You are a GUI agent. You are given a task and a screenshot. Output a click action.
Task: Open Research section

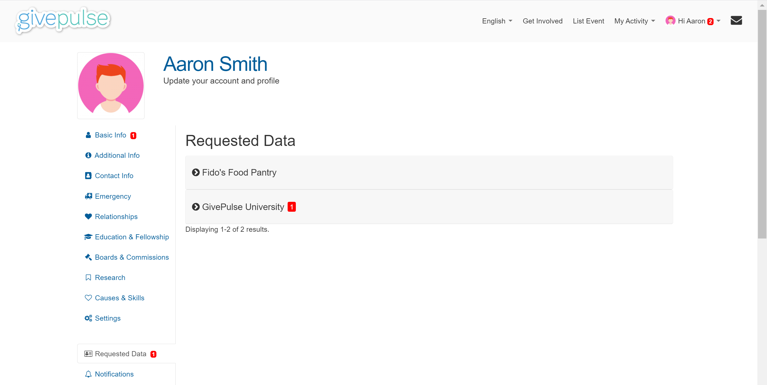(x=110, y=277)
